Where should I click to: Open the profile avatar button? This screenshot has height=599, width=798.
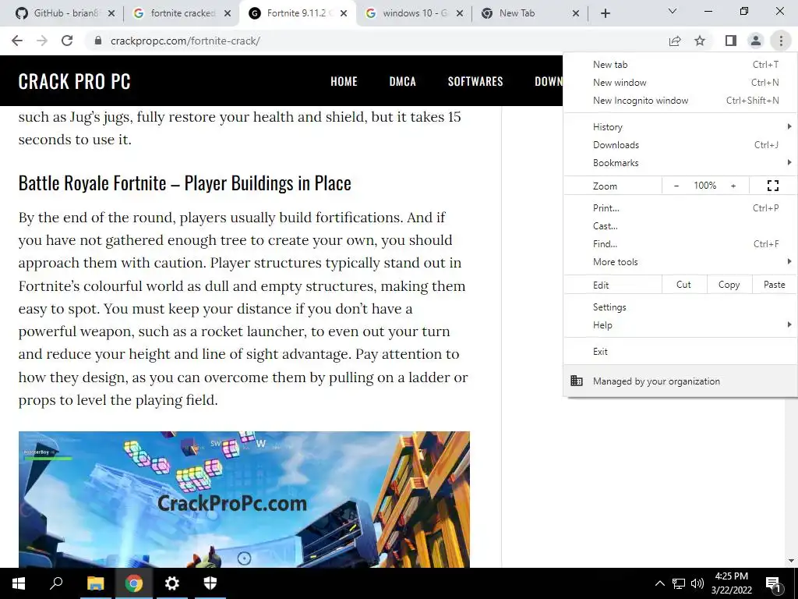[x=756, y=41]
